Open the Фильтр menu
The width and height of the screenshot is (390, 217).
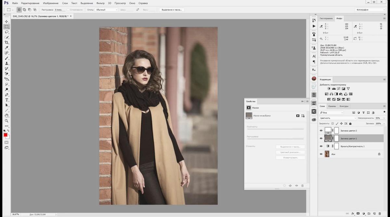[100, 3]
